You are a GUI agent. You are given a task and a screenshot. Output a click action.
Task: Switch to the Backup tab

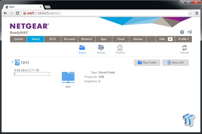click(x=138, y=39)
